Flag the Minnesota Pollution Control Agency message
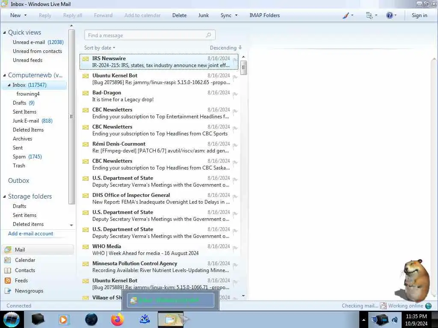The height and width of the screenshot is (328, 438). [x=235, y=265]
